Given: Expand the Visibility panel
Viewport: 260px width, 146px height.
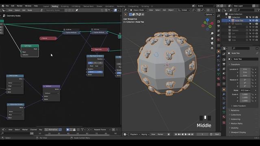Looking at the screenshot, I should (x=234, y=128).
